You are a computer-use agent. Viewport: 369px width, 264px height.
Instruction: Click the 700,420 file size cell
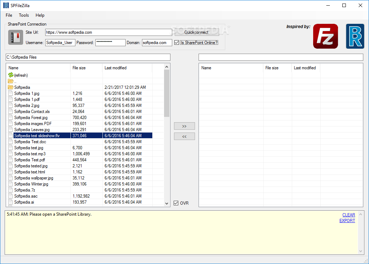coord(80,118)
